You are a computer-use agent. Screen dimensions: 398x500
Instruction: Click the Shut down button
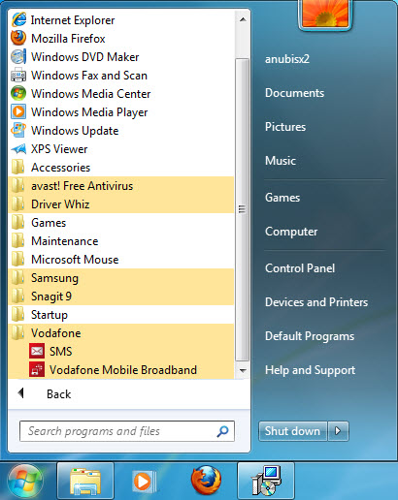(x=292, y=431)
